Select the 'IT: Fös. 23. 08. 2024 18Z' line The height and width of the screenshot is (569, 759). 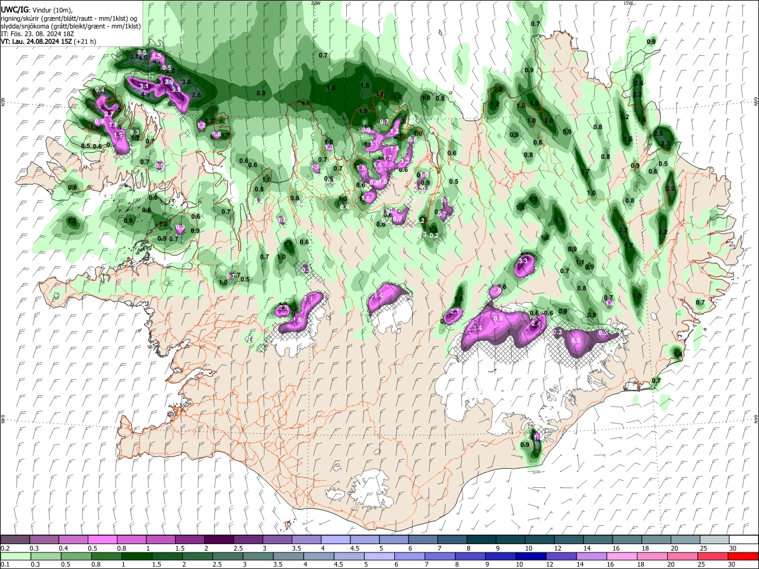coord(37,34)
